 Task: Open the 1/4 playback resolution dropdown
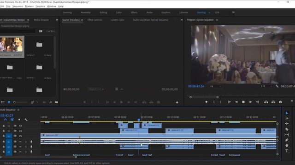pos(266,86)
